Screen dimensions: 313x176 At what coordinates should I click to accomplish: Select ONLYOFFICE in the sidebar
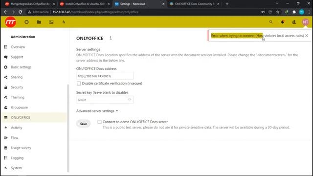(21, 117)
